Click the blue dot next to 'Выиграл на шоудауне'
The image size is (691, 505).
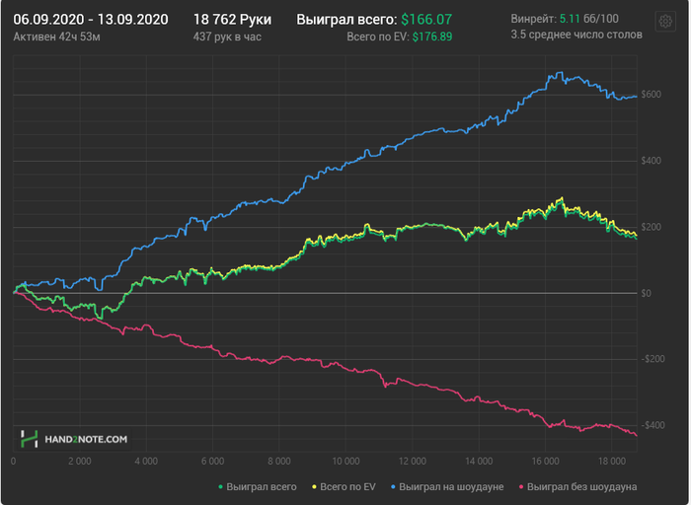[x=393, y=487]
